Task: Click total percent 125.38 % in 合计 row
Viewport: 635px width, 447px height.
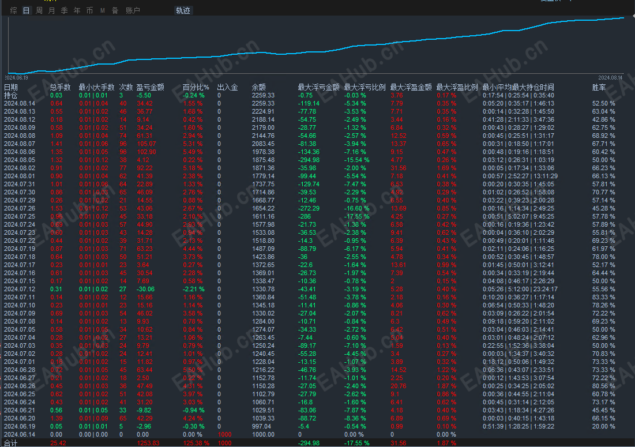Action: [x=196, y=443]
